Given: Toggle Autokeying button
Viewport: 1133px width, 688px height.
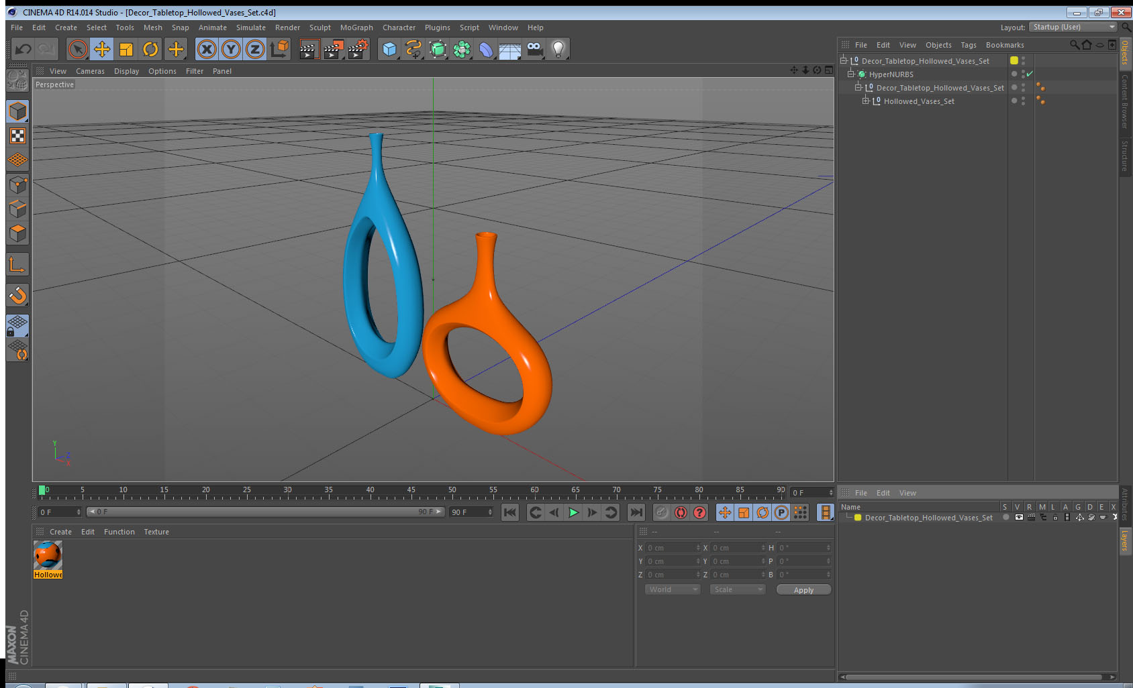Looking at the screenshot, I should (681, 512).
